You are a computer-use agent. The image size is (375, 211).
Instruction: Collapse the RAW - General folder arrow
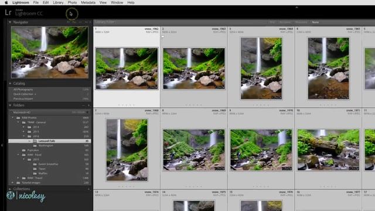coord(18,122)
